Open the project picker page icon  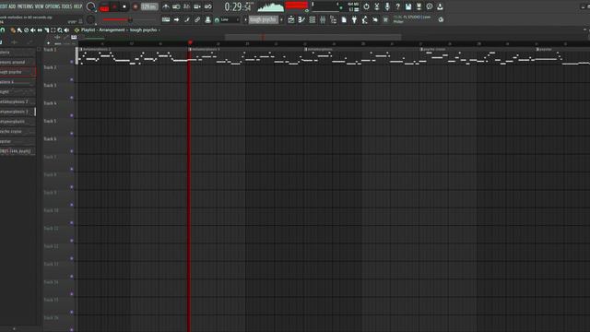point(344,19)
